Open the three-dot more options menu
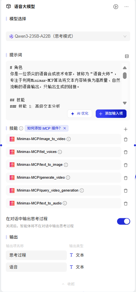 pos(126,7)
